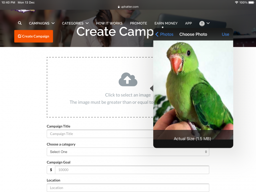
Task: Click the cloud upload icon
Action: tap(128, 79)
